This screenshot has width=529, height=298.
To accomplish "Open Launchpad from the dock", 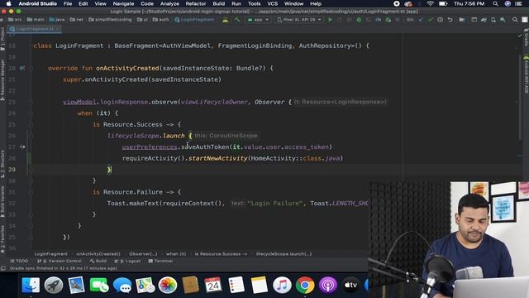I will (x=53, y=285).
